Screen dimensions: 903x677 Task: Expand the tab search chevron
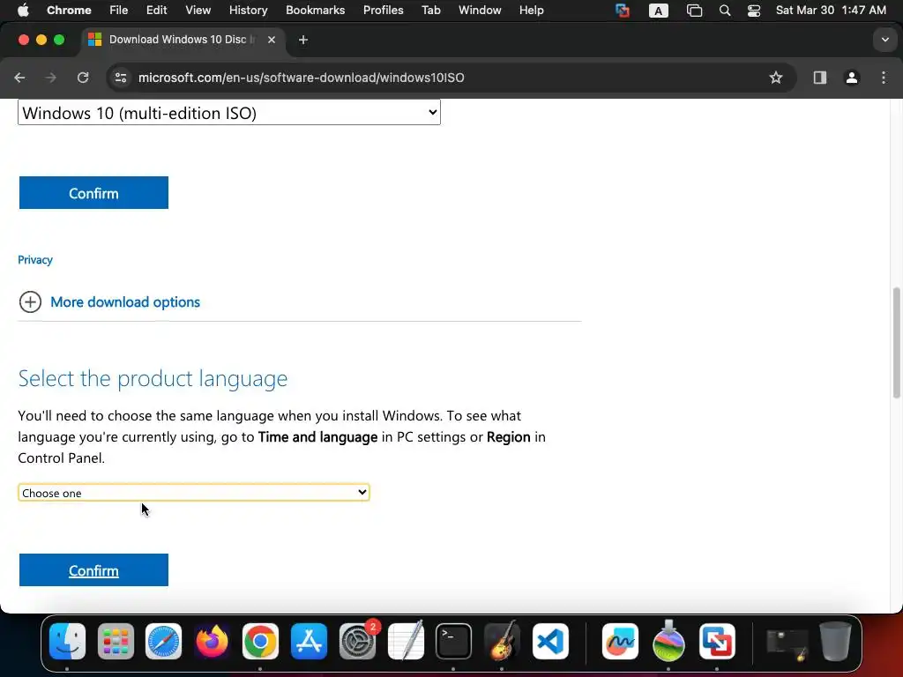[884, 40]
